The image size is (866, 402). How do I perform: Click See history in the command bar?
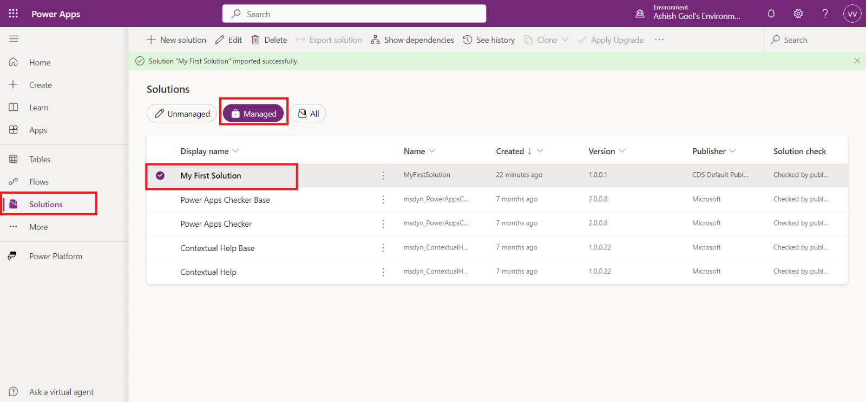click(489, 40)
